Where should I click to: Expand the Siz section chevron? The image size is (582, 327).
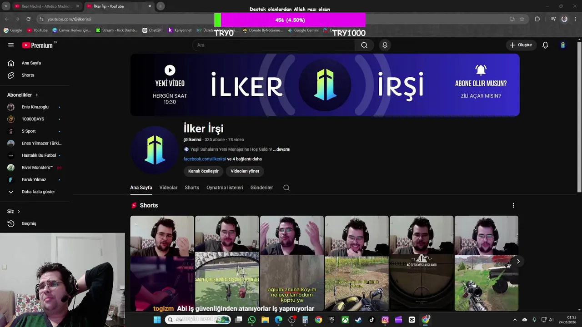[x=19, y=212]
